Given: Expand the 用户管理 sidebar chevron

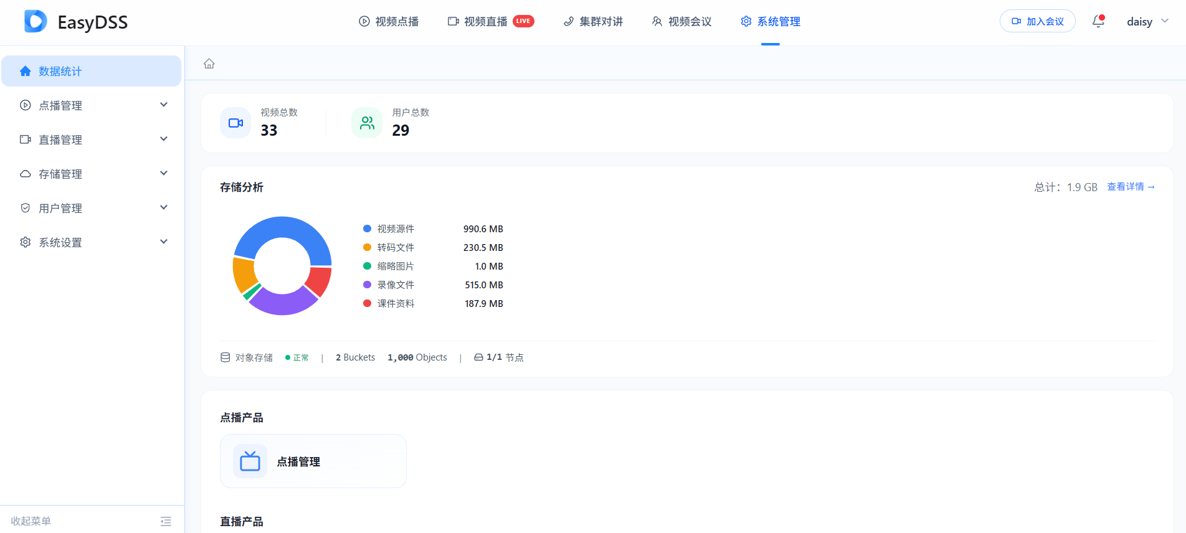Looking at the screenshot, I should (x=164, y=207).
